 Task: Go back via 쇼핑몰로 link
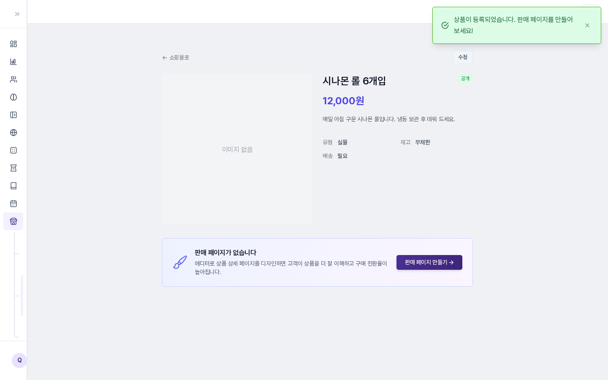[x=176, y=57]
